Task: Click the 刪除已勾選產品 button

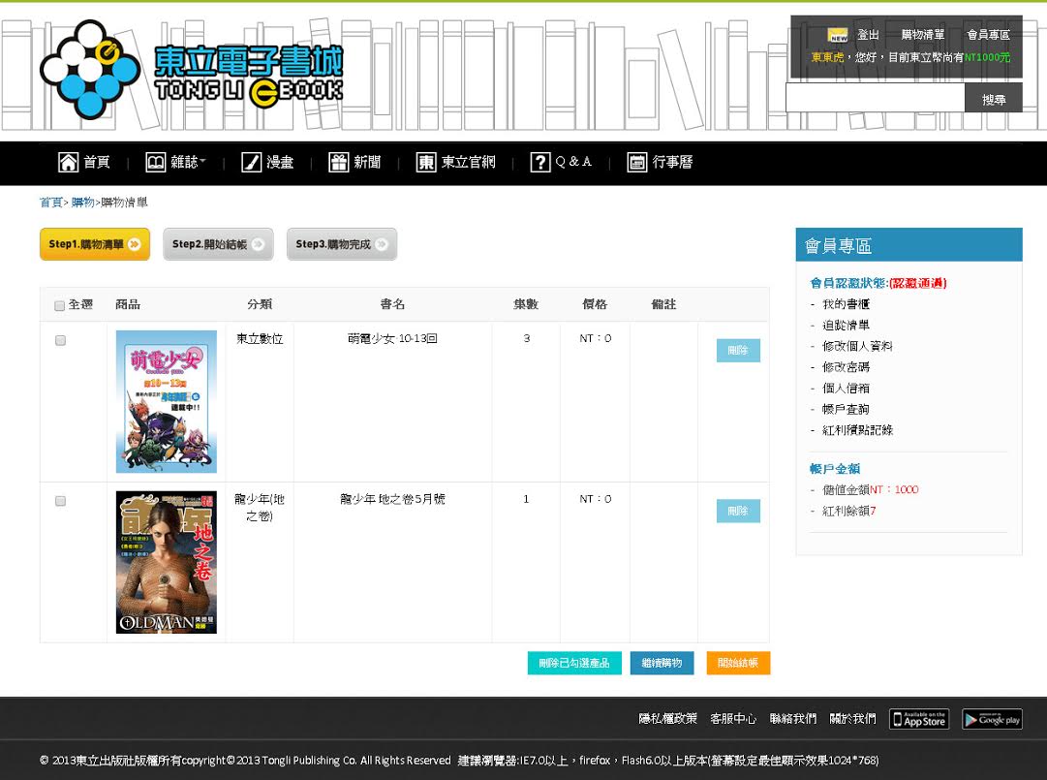Action: (574, 663)
